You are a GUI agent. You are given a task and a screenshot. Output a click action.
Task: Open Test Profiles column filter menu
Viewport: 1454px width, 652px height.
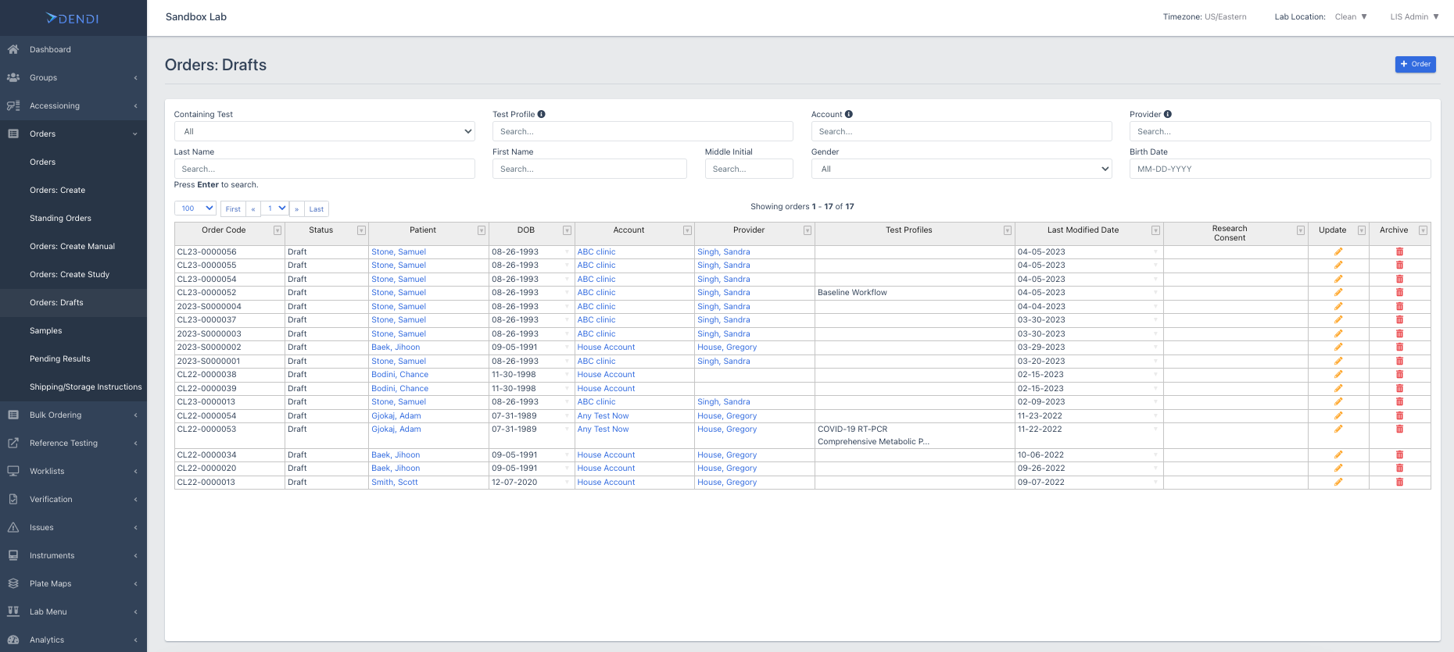tap(1008, 230)
